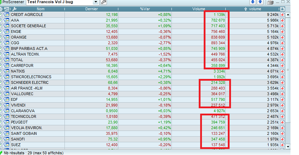Click CLARANOVA last price 0,9500
Screen dimensions: 299x155
point(112,111)
